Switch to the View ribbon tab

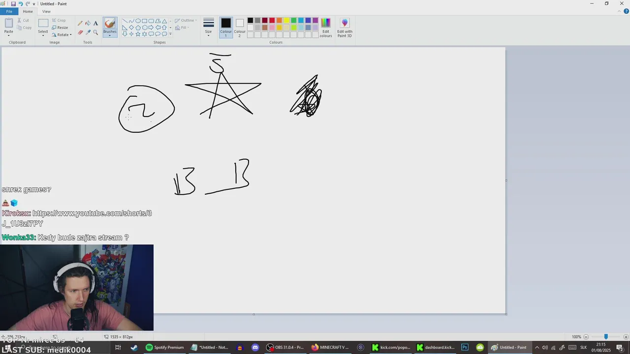click(46, 11)
